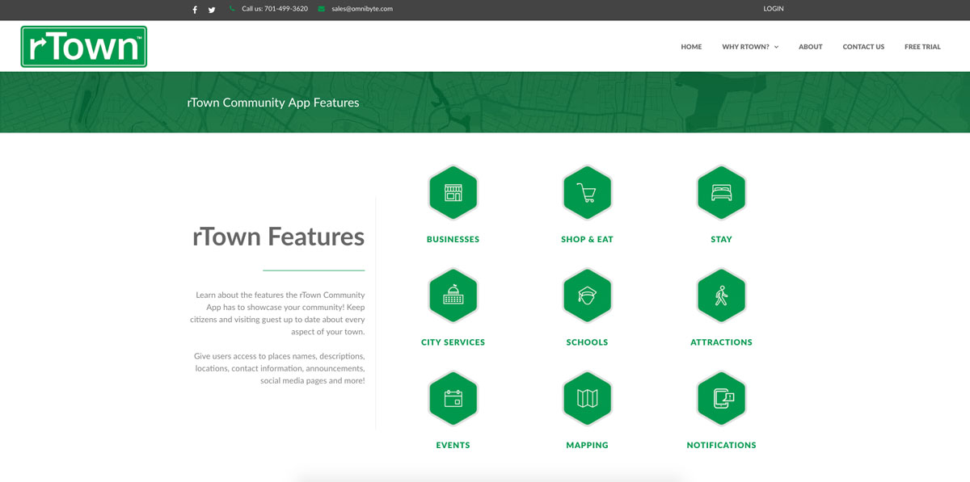Click the Events calendar hexagon icon
This screenshot has width=970, height=482.
pos(453,398)
